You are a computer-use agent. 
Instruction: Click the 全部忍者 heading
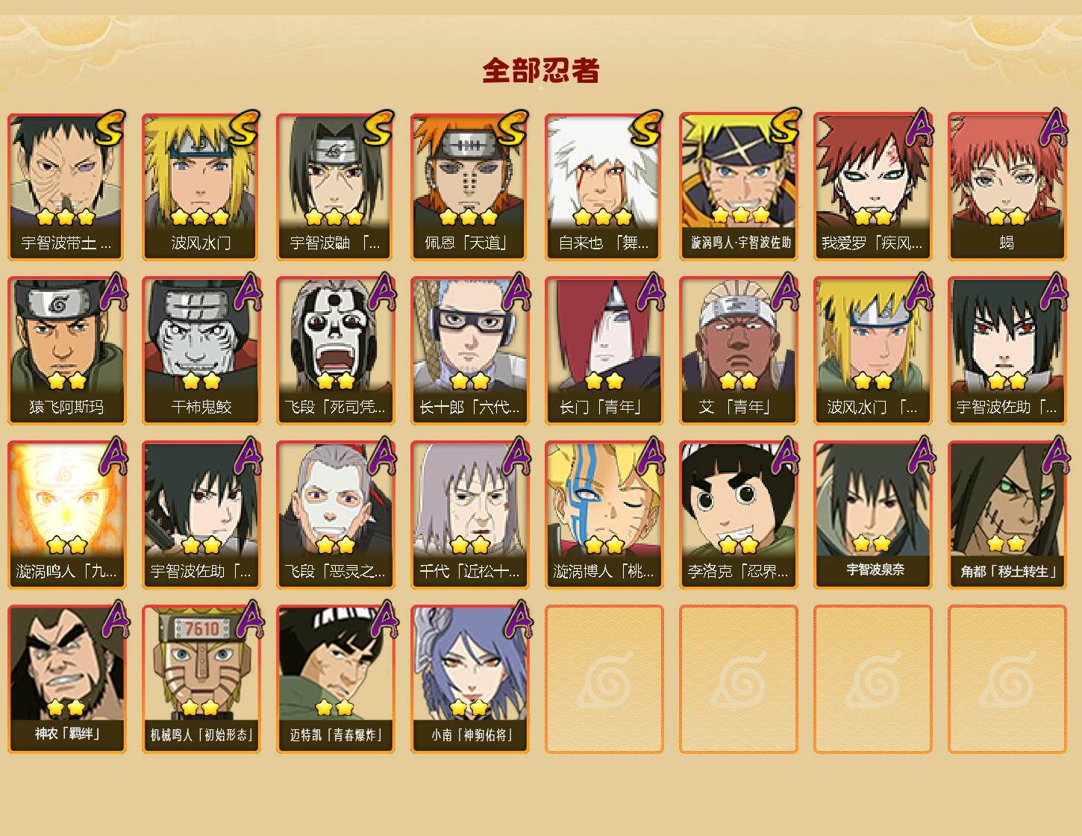click(x=541, y=70)
